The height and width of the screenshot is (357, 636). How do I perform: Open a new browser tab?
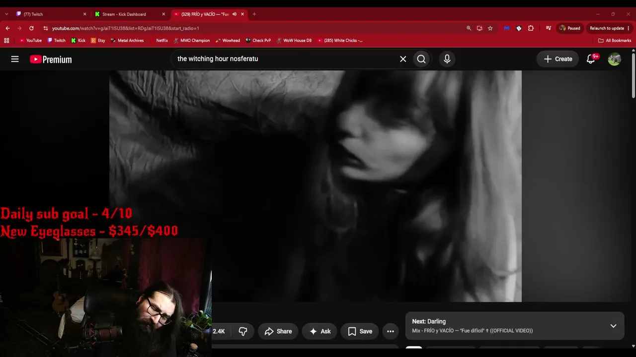254,14
